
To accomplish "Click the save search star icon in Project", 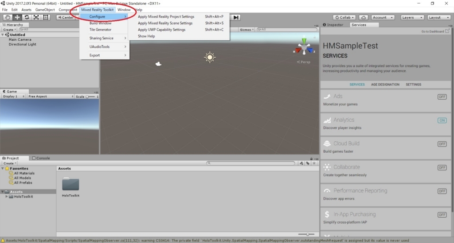I will (314, 163).
